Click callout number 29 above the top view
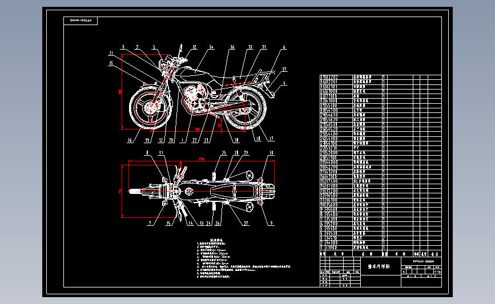This screenshot has width=495, height=304. click(x=246, y=153)
